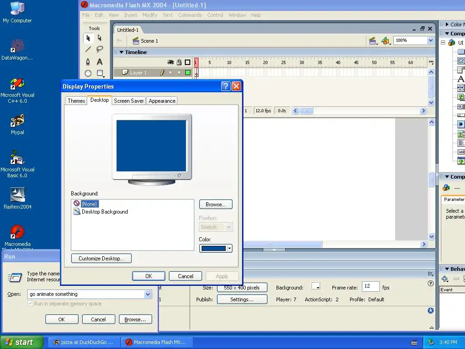
Task: Switch to the Themes tab
Action: click(x=76, y=101)
